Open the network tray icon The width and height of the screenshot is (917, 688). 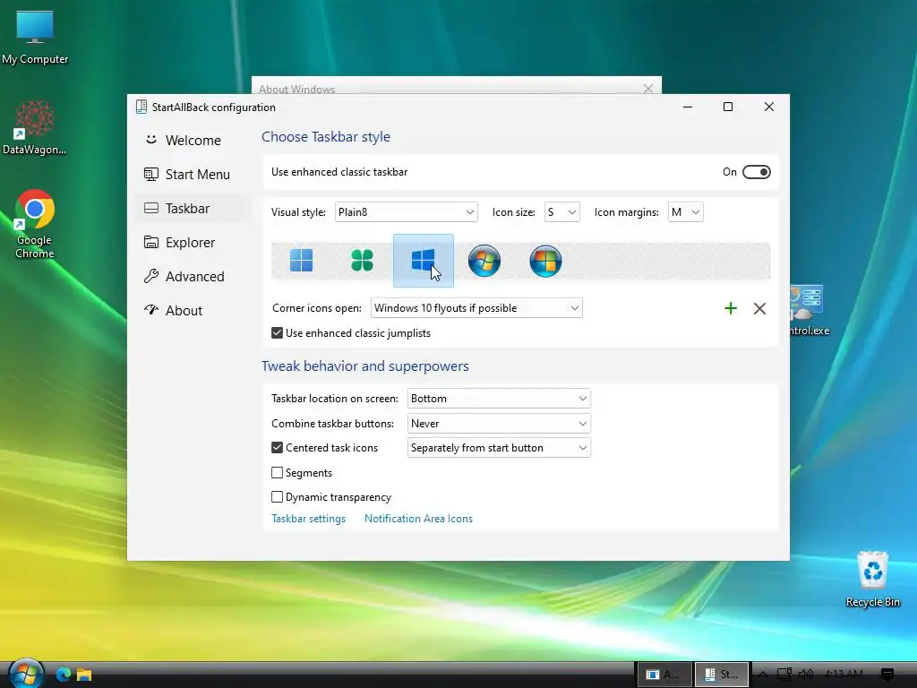pos(784,675)
